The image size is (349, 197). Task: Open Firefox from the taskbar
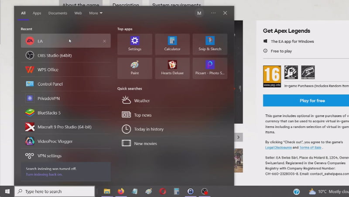(121, 191)
